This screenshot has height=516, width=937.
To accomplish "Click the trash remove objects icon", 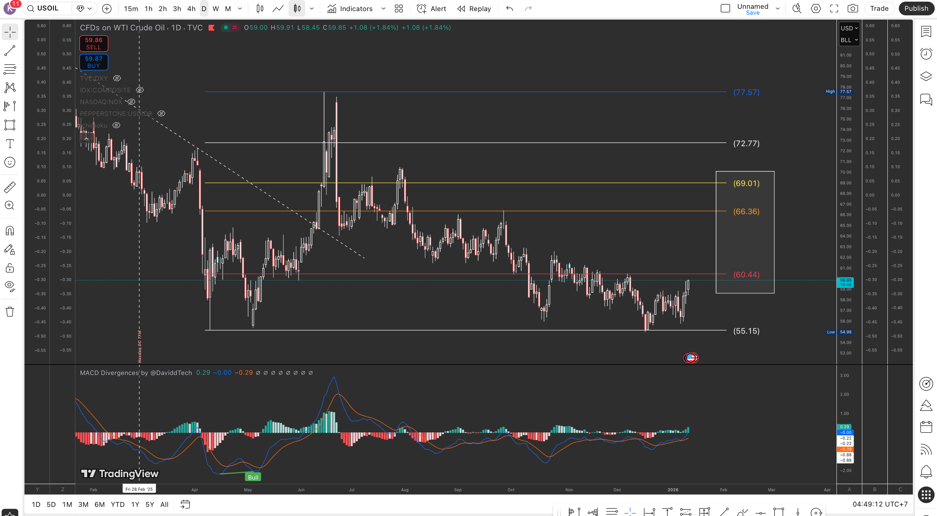I will click(10, 312).
